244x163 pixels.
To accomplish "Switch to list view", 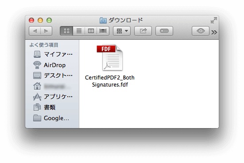I will click(x=79, y=31).
